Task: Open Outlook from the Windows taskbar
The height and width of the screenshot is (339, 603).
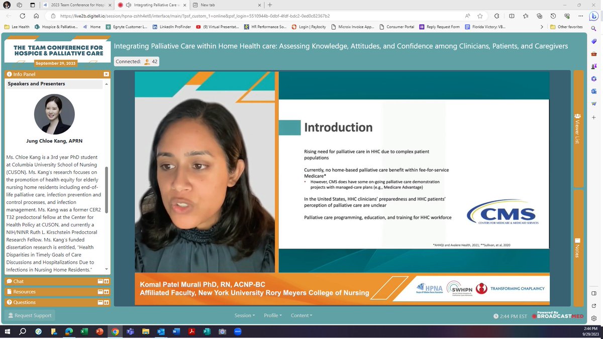Action: click(x=161, y=331)
